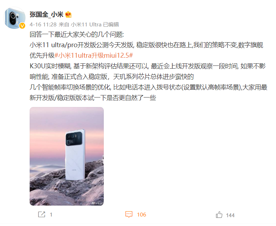
Task: Click the phone camera module in photo
Action: (74, 138)
